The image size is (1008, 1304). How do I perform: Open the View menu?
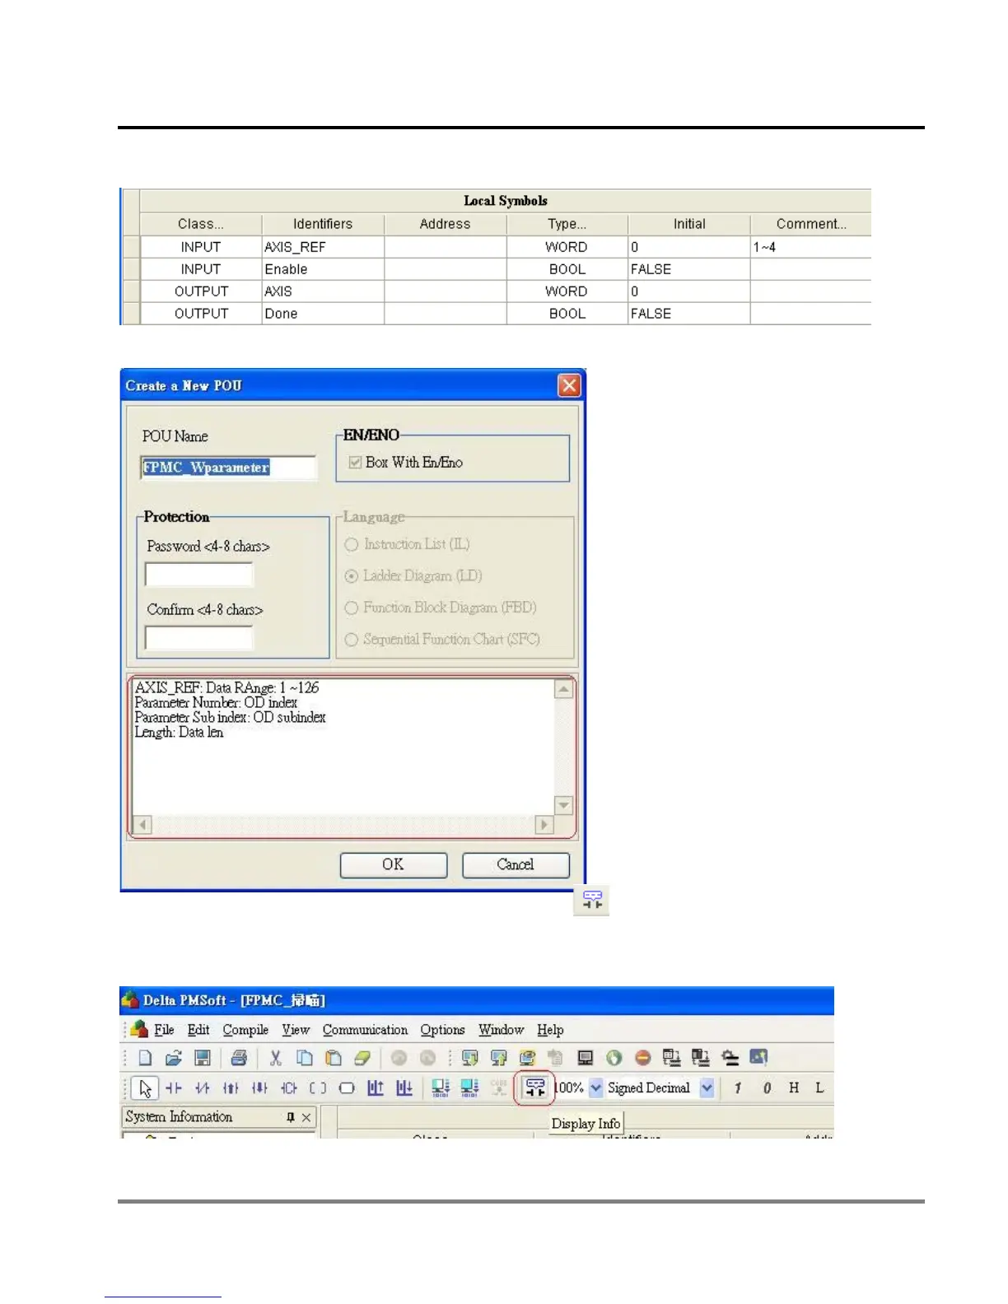pos(296,1030)
